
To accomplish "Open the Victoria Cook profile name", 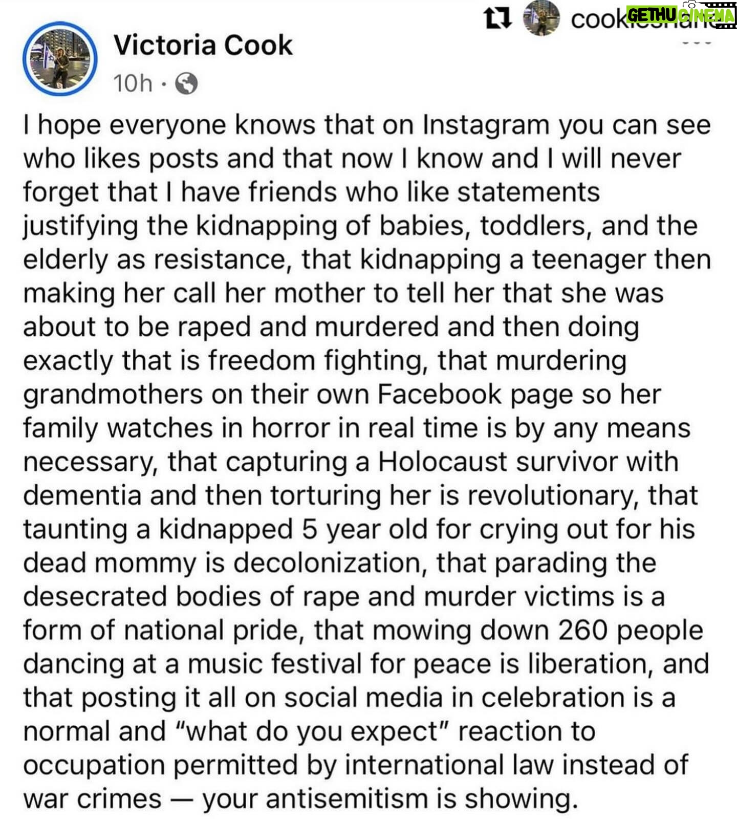I will 203,46.
